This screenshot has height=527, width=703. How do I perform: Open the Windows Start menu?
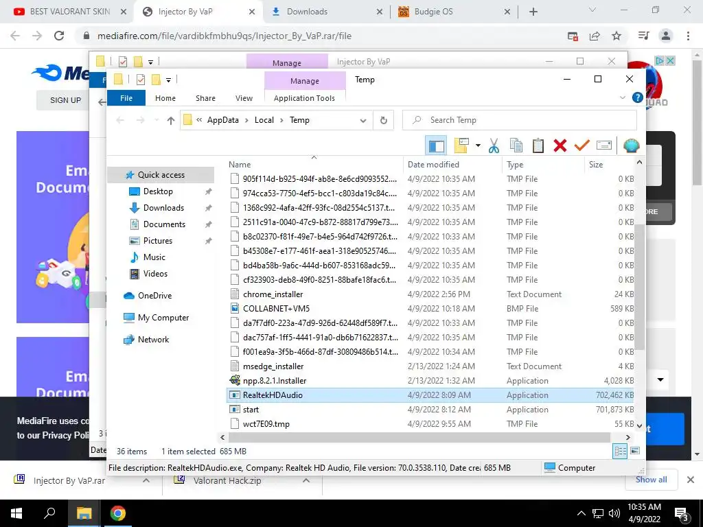(x=16, y=513)
